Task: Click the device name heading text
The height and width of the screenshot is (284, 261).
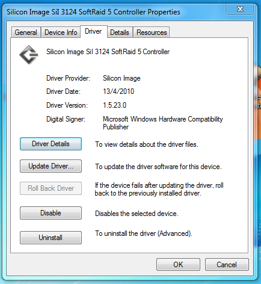Action: point(108,52)
